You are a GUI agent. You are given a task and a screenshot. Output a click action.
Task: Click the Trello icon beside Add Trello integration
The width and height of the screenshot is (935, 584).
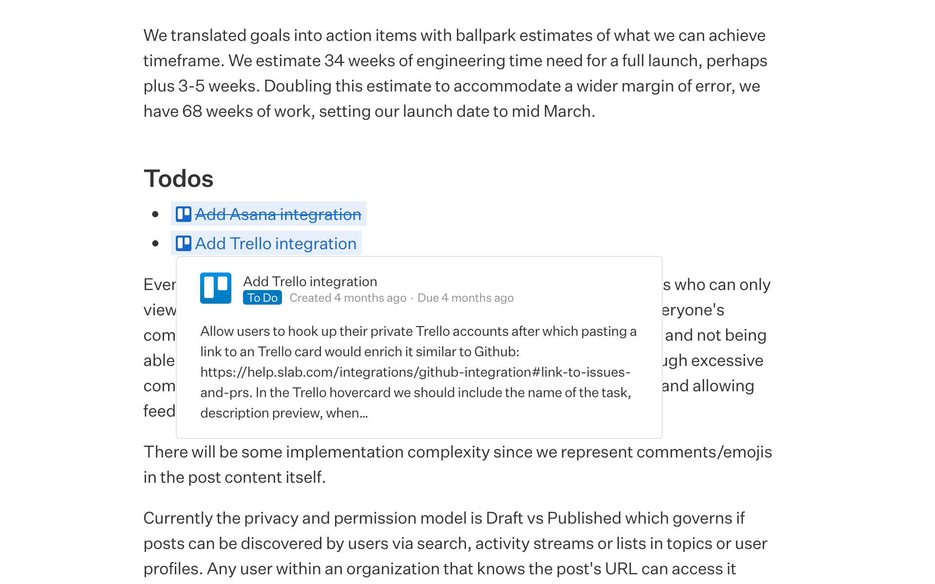tap(184, 243)
